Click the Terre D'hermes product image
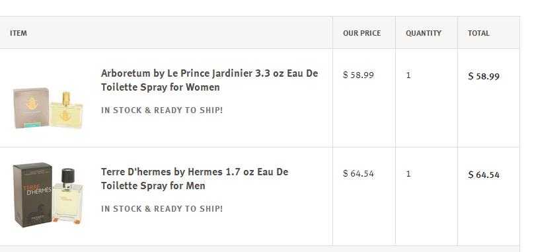The height and width of the screenshot is (252, 534). point(48,195)
